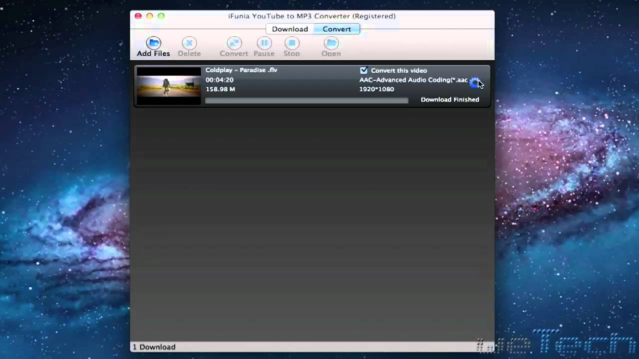The width and height of the screenshot is (639, 359).
Task: Select the 'Coldplay – Paradise .flv' file name
Action: [241, 70]
